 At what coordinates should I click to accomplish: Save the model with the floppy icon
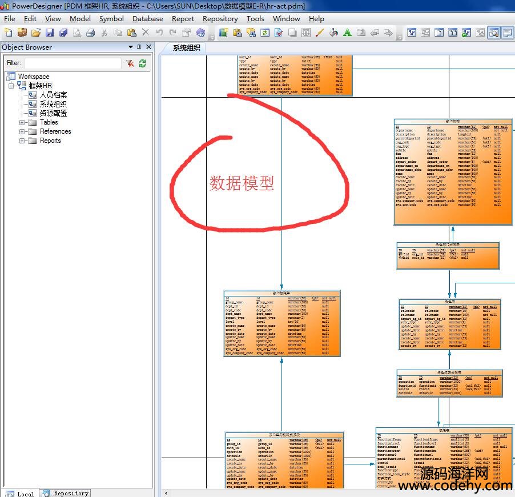click(50, 33)
